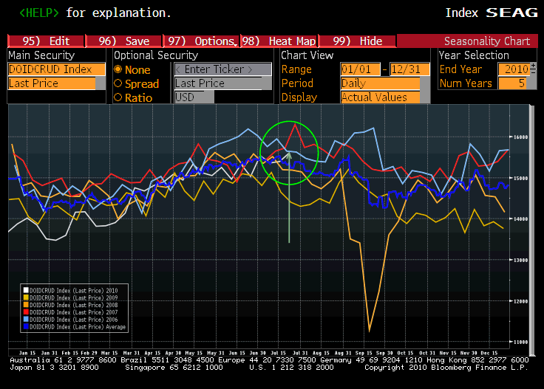Click the Range end date 12/31 field
Viewport: 544px width, 389px height.
[409, 69]
